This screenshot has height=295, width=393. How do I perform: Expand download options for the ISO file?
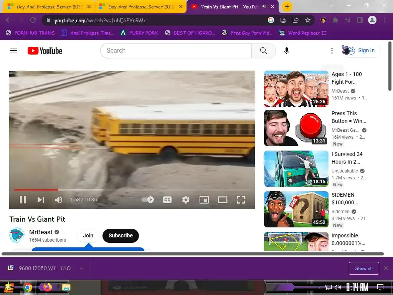(x=82, y=268)
